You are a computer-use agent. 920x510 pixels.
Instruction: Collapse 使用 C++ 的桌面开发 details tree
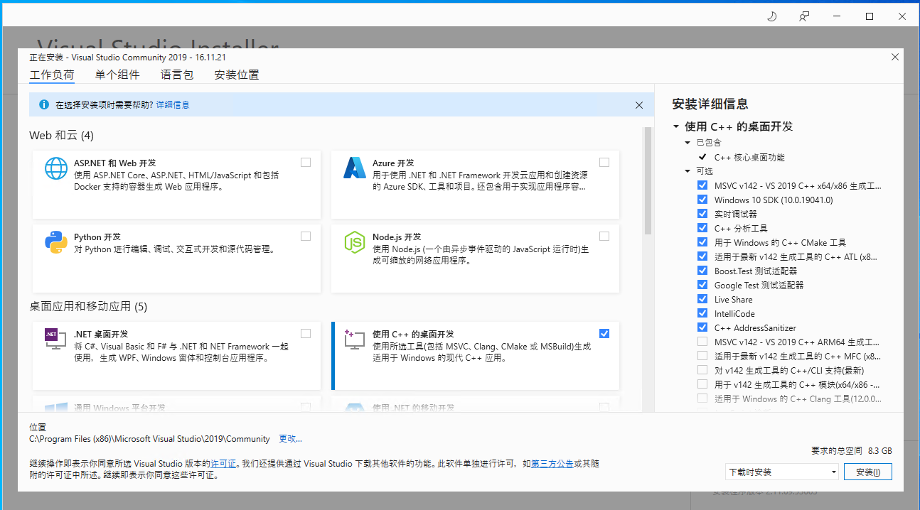coord(675,127)
